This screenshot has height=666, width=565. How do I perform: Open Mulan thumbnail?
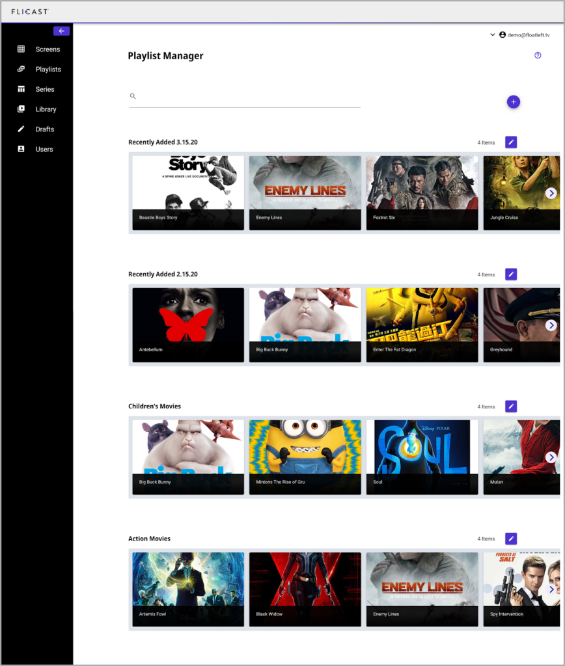[x=521, y=457]
